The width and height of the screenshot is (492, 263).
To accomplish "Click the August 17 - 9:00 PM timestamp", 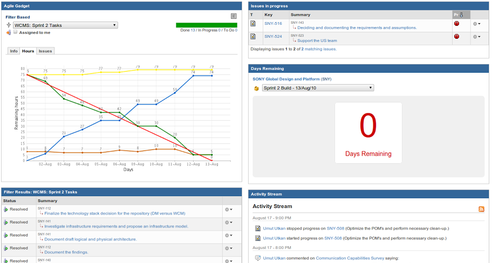I will (272, 218).
